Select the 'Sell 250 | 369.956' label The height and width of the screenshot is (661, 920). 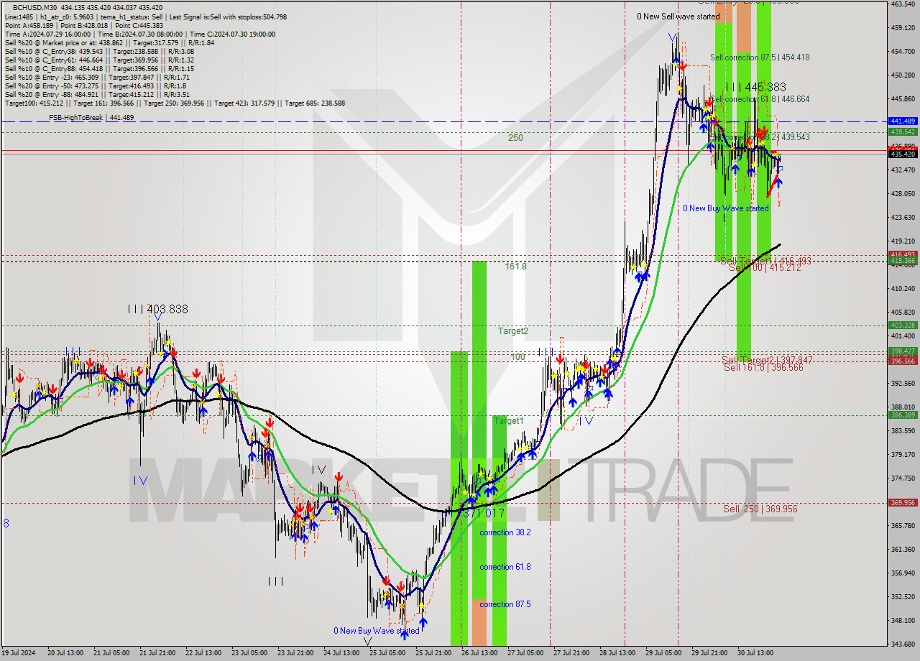[x=760, y=509]
